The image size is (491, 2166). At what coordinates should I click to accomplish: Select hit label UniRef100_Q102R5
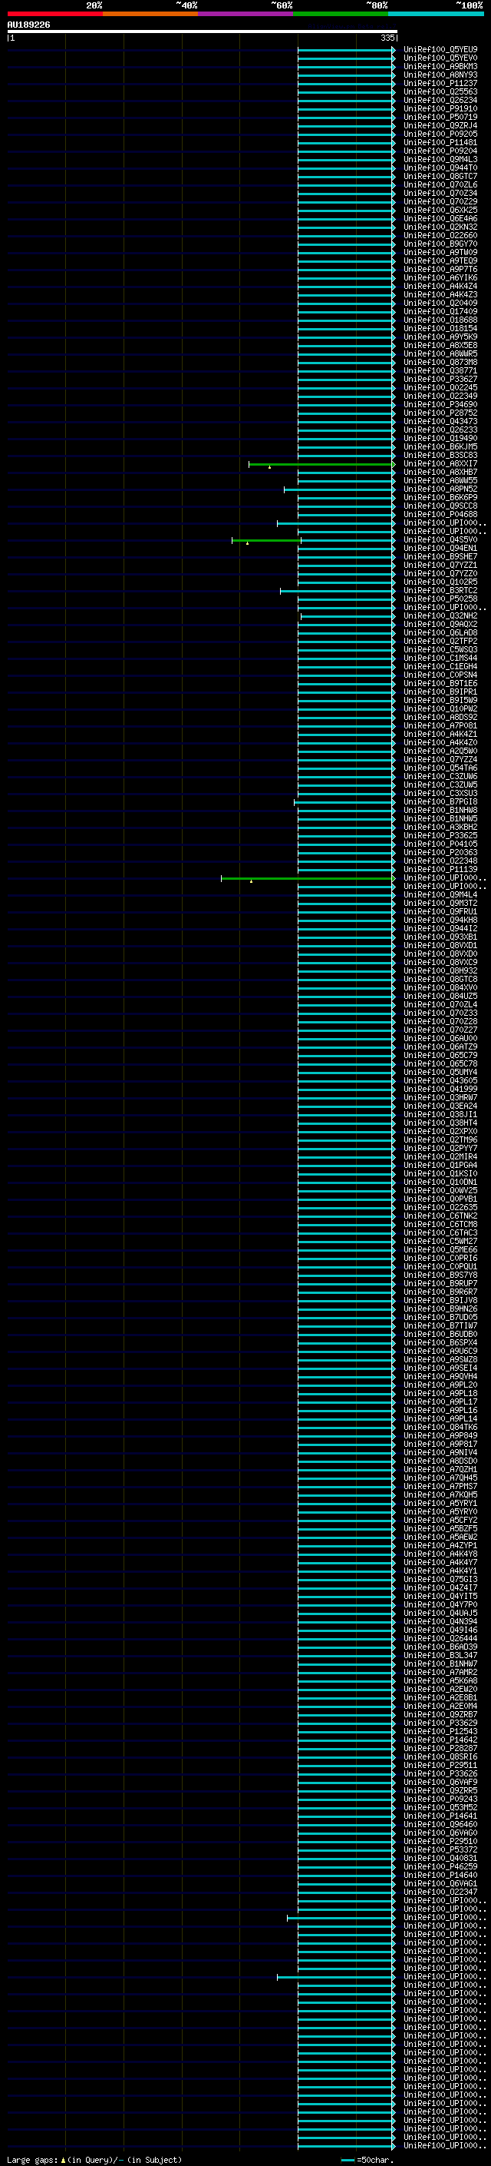pyautogui.click(x=440, y=582)
